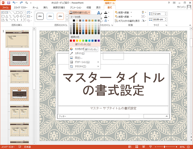Image resolution: width=193 pixels, height=149 pixels.
Task: Pick the white theme color swatch
Action: click(x=71, y=20)
